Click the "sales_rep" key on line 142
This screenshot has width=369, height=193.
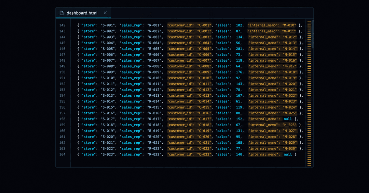point(131,25)
